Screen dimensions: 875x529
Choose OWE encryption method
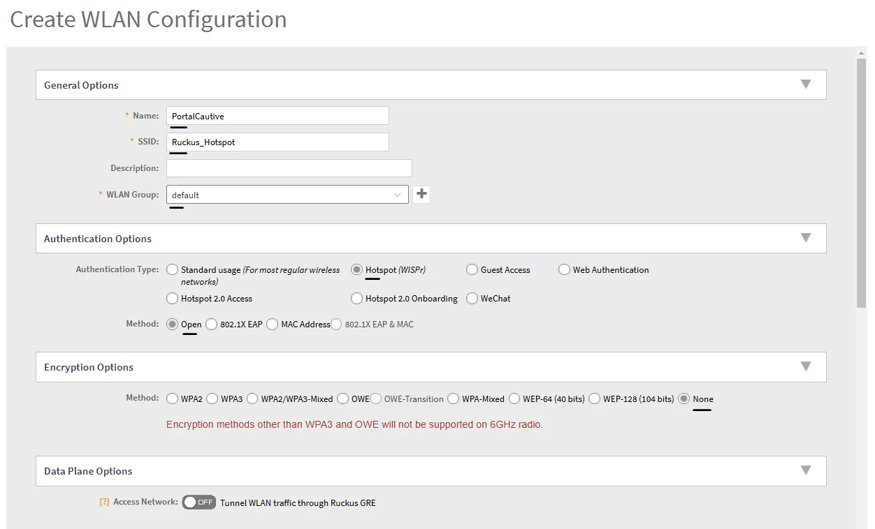[x=343, y=399]
